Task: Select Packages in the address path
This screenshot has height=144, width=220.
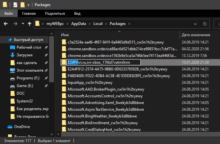Action: 118,24
